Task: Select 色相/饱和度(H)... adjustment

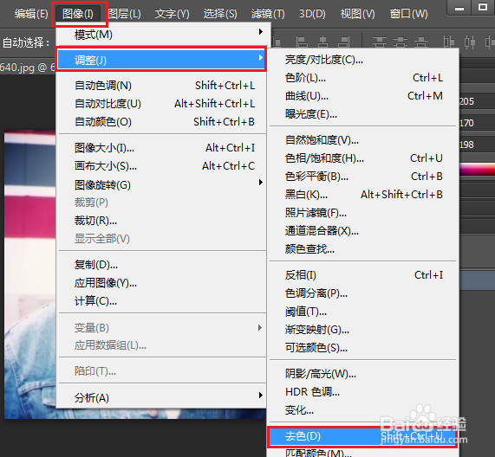Action: pyautogui.click(x=362, y=158)
